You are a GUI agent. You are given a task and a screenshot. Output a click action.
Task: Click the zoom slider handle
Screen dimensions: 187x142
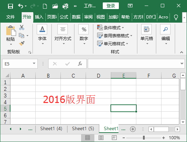pyautogui.click(x=144, y=138)
